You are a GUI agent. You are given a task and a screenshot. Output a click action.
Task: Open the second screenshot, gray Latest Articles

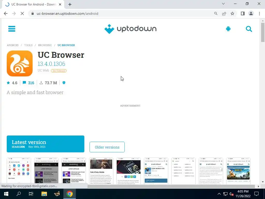[x=46, y=171]
